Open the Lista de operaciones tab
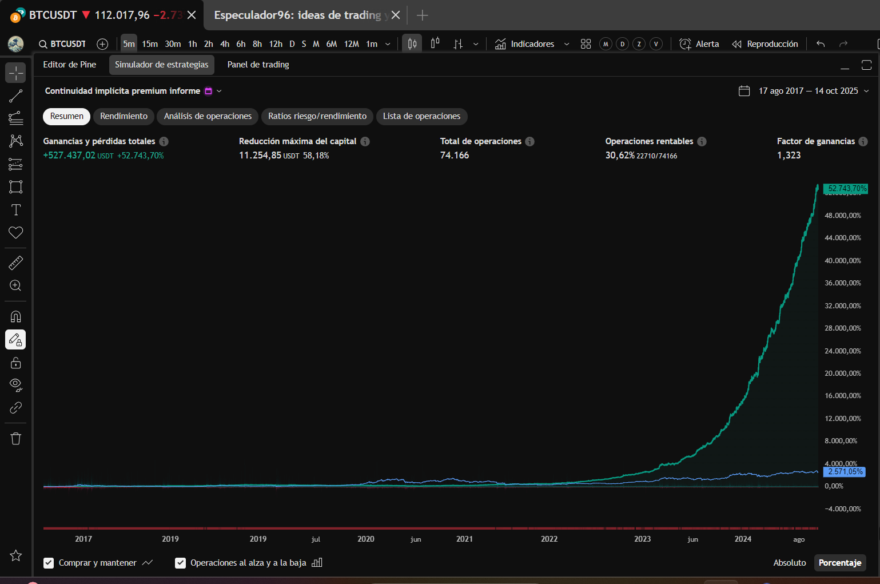This screenshot has height=584, width=880. point(421,116)
